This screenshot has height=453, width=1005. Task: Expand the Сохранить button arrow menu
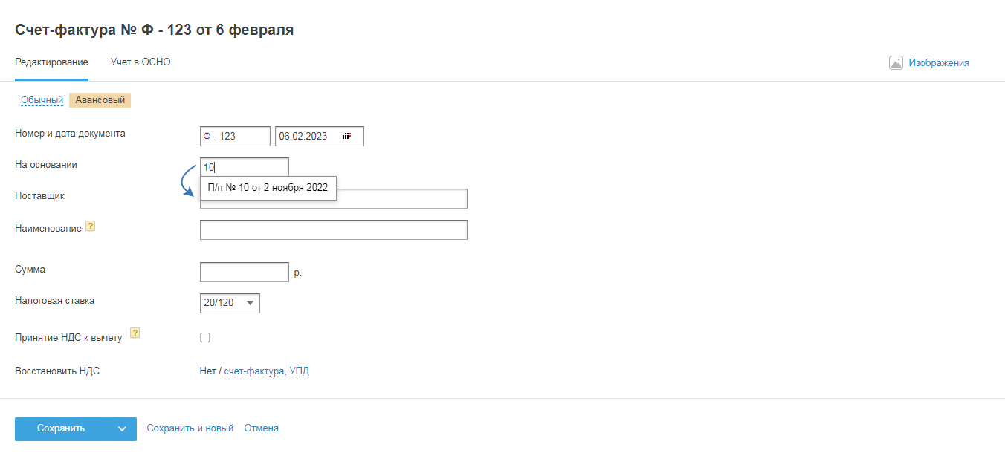click(122, 428)
